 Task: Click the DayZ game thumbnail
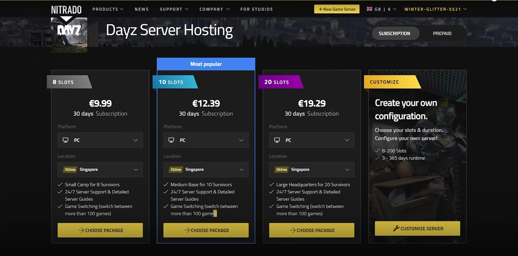(x=69, y=35)
